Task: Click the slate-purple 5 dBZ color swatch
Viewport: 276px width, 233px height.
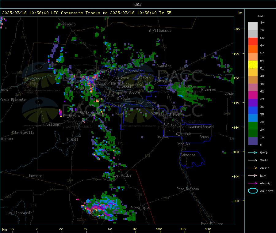Action: coord(253,141)
